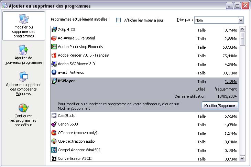Select the Compel Adaptec WinASPI icon
Image resolution: width=251 pixels, height=167 pixels.
pos(54,150)
